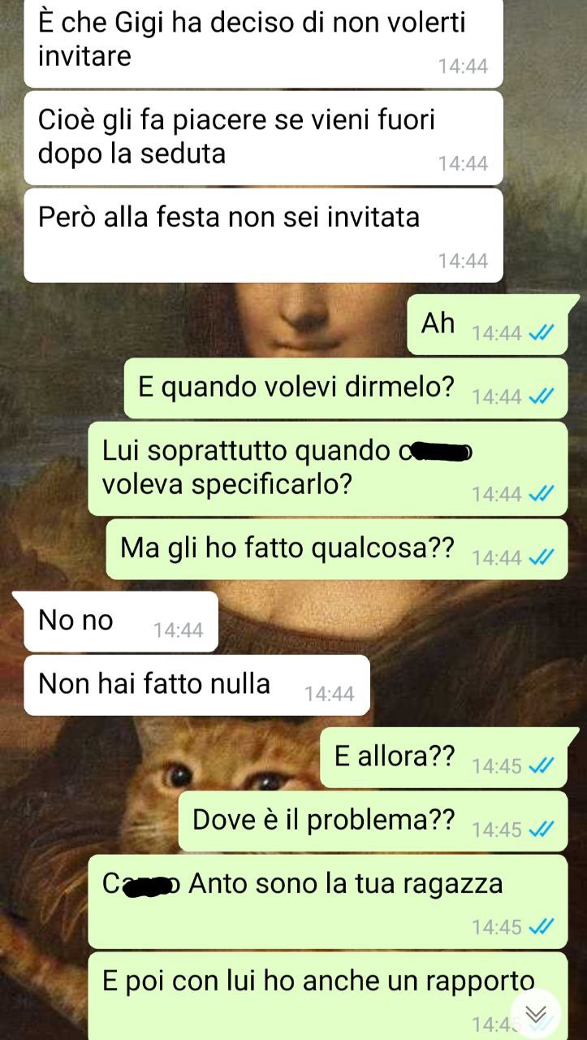
Task: Tap read receipt ticks on 'Ah' message
Action: click(x=542, y=333)
